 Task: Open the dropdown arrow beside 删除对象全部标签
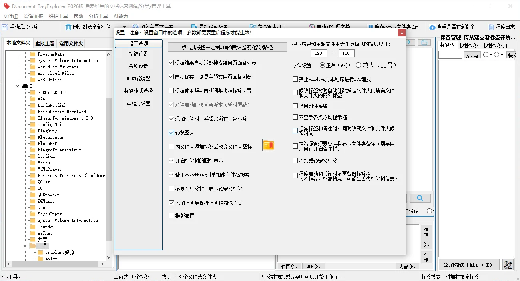(125, 27)
